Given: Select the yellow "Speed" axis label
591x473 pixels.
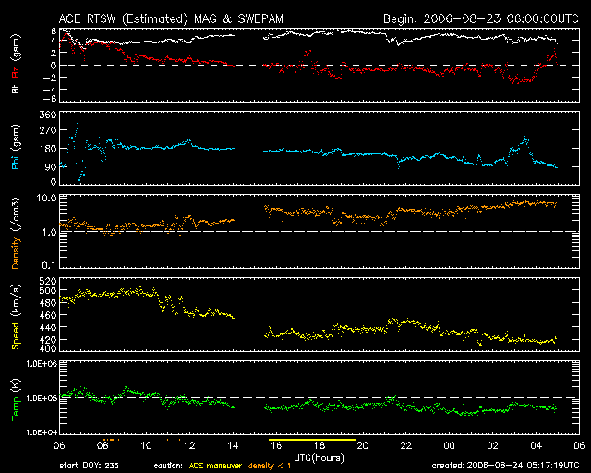Looking at the screenshot, I should pos(16,336).
